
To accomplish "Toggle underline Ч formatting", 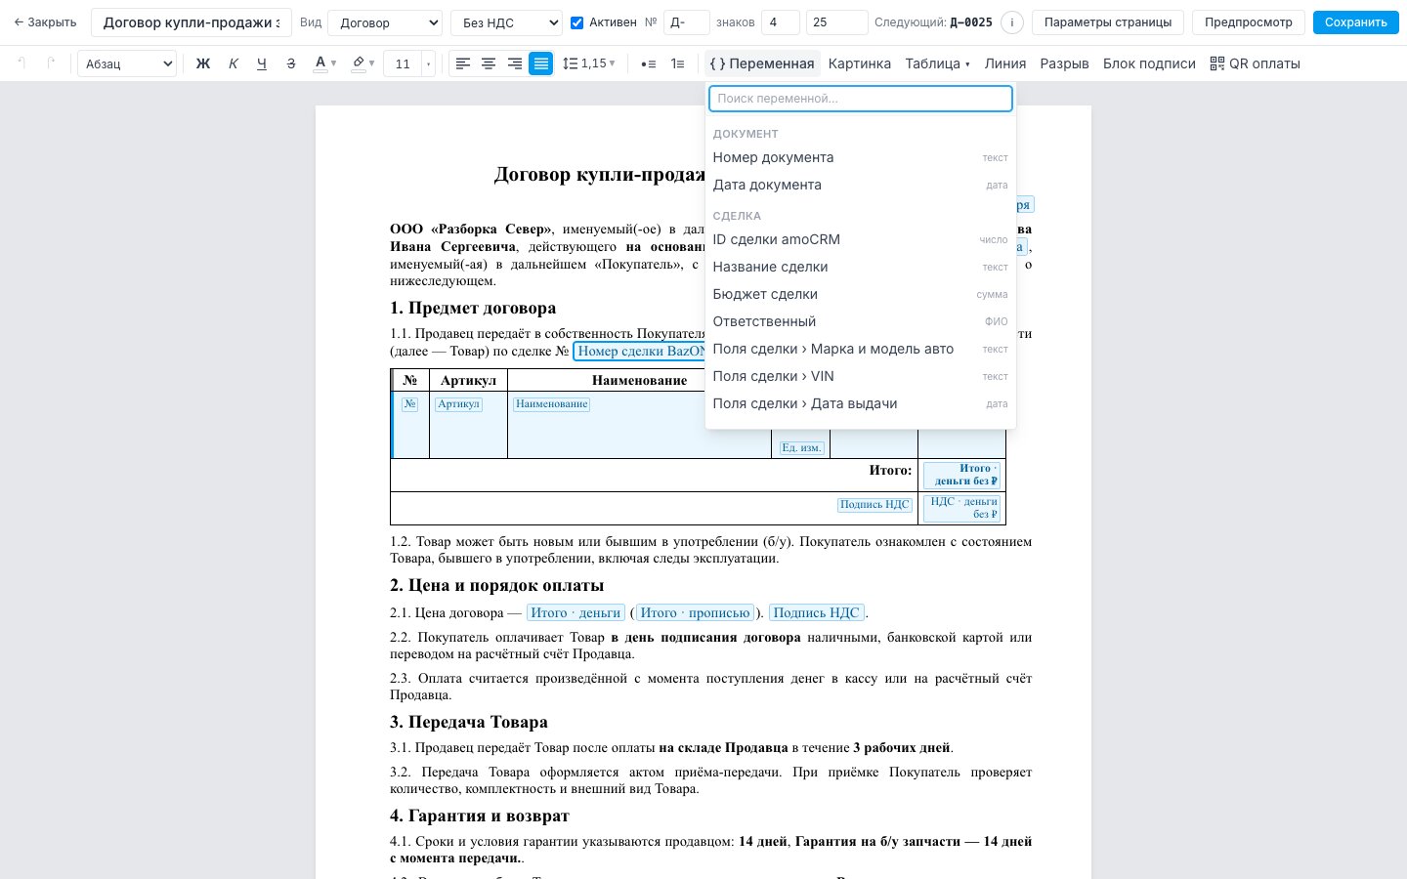I will point(262,63).
